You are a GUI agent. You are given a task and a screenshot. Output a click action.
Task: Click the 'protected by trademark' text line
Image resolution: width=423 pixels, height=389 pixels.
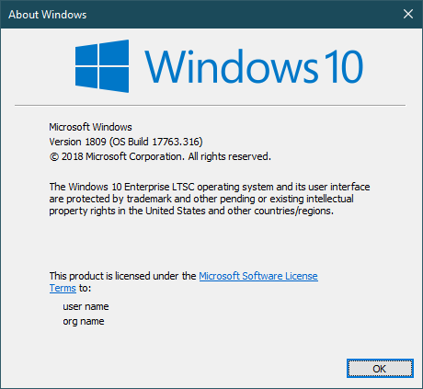tap(201, 199)
